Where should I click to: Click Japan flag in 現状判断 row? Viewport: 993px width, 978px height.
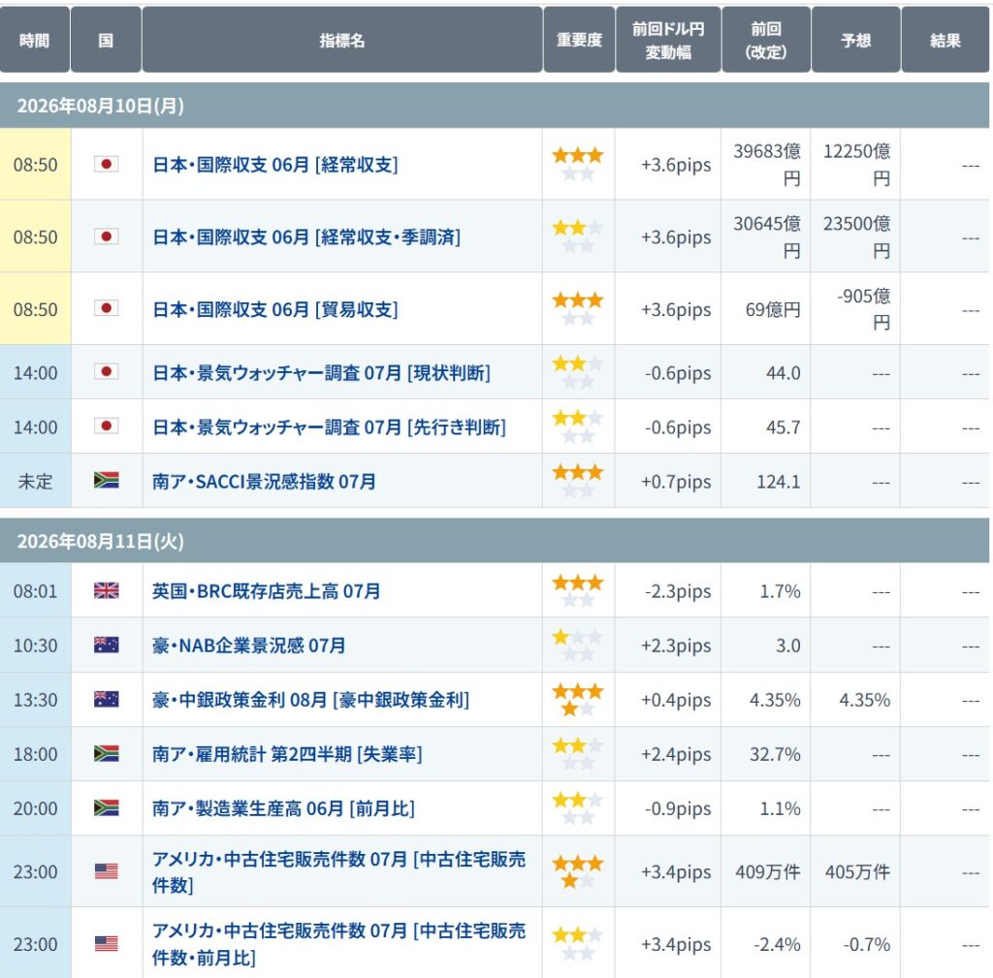tap(107, 371)
